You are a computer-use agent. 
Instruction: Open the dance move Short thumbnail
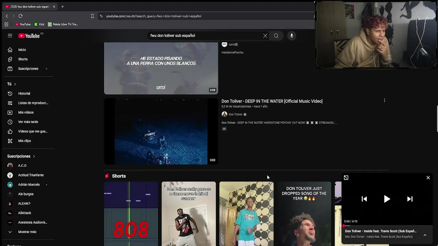coord(189,214)
